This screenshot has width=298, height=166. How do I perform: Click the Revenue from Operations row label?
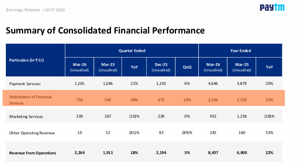[x=33, y=153]
